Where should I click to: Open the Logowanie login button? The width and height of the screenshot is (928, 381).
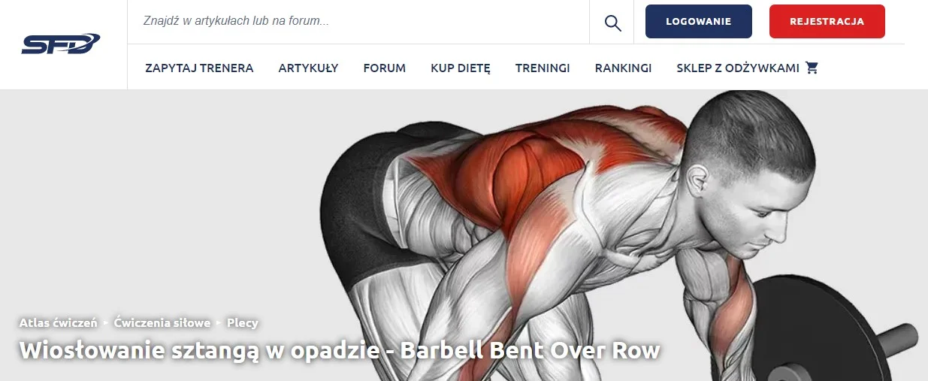[x=699, y=21]
